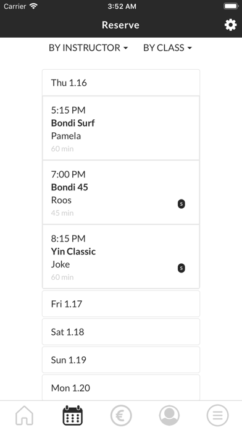This screenshot has width=242, height=430.
Task: Tap the S badge on Yin Classic
Action: pyautogui.click(x=181, y=268)
